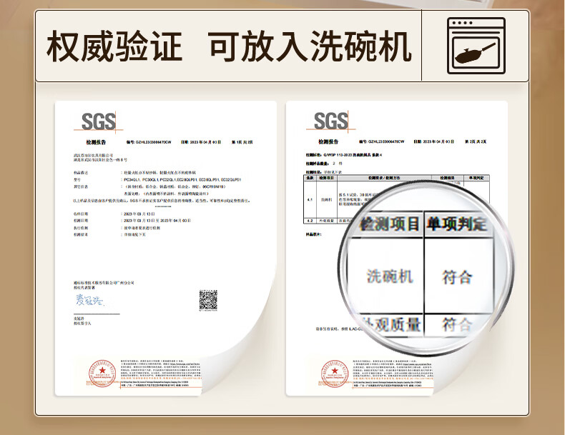The image size is (565, 435).
Task: Click the model number line starting PC34QL1
Action: [182, 179]
